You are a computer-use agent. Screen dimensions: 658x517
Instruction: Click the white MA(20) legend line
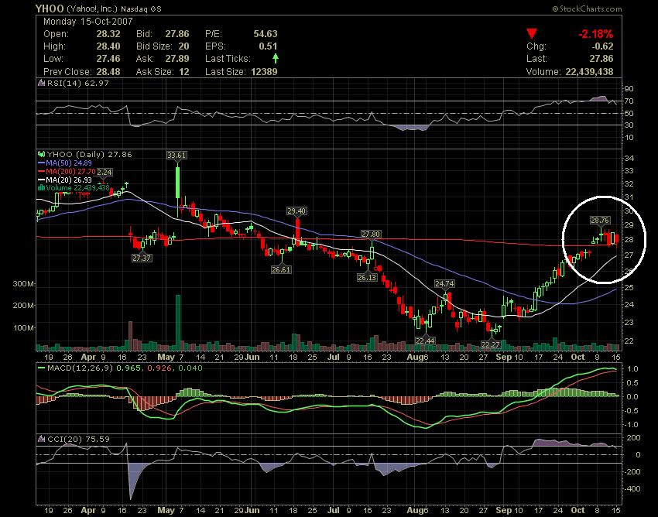click(41, 180)
